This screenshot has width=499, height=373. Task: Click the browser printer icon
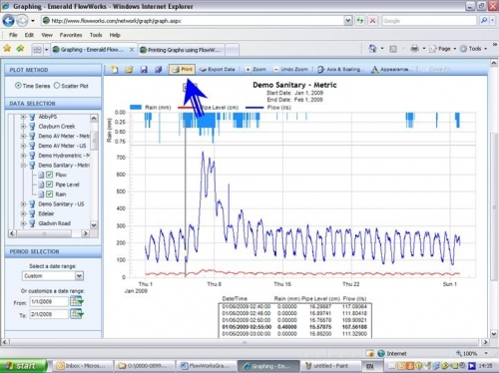pos(414,49)
